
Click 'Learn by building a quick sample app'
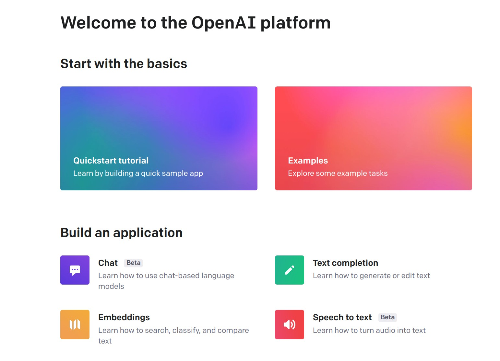point(138,173)
